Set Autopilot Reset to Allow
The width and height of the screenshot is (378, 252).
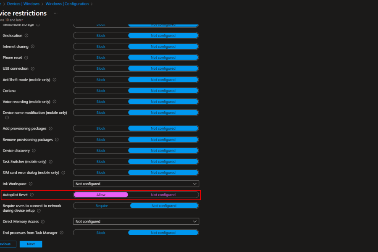(x=101, y=195)
